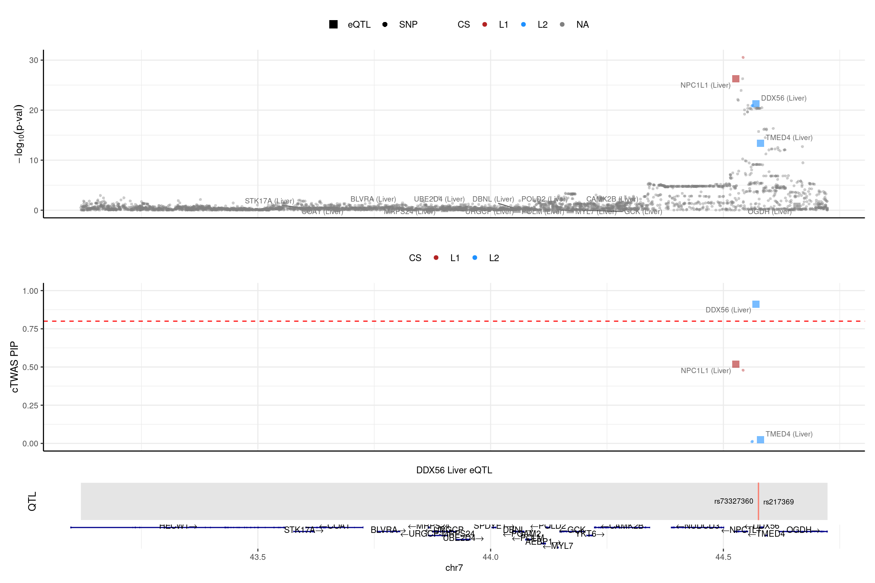Click the rs73327360 variant label
The width and height of the screenshot is (875, 583).
[733, 501]
